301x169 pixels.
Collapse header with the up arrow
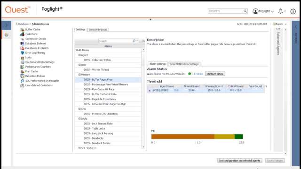(x=150, y=19)
